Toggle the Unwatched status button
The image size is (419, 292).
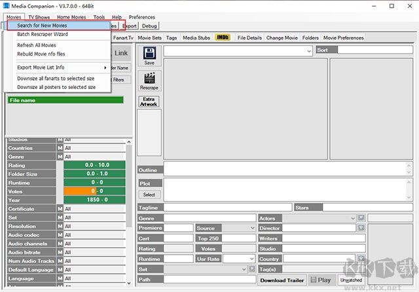pos(350,280)
